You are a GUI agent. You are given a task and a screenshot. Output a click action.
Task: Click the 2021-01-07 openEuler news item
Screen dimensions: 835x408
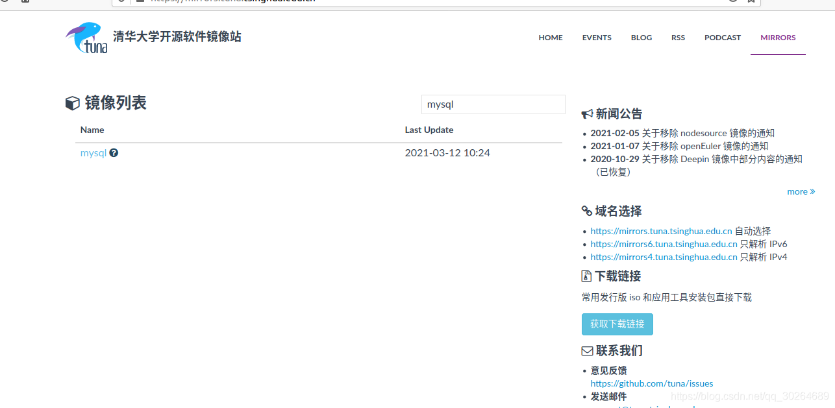[x=679, y=146]
